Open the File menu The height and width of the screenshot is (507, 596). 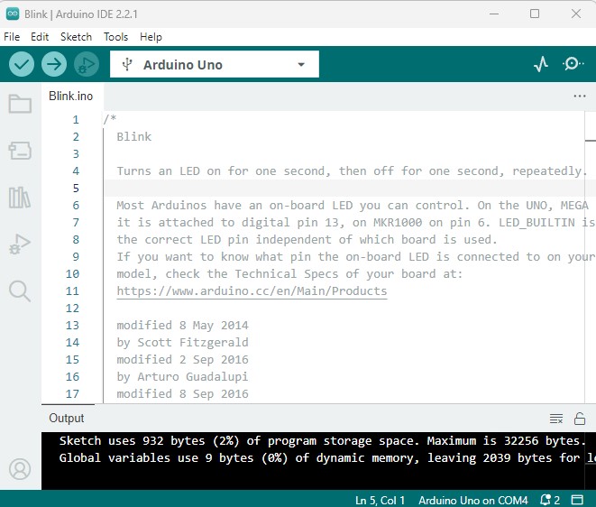pos(12,37)
